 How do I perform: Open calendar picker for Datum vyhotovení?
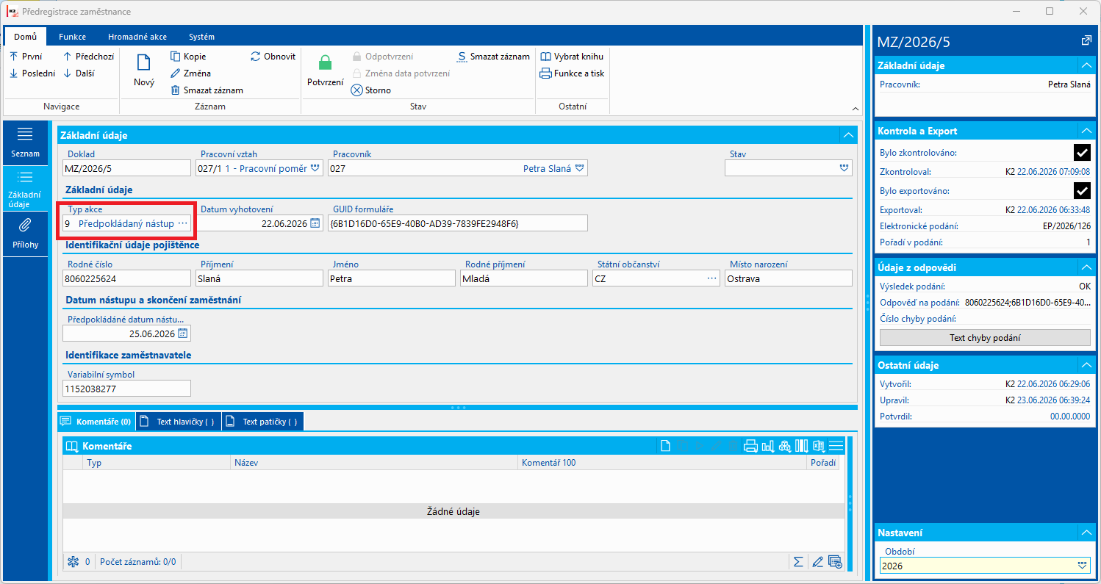pos(315,223)
